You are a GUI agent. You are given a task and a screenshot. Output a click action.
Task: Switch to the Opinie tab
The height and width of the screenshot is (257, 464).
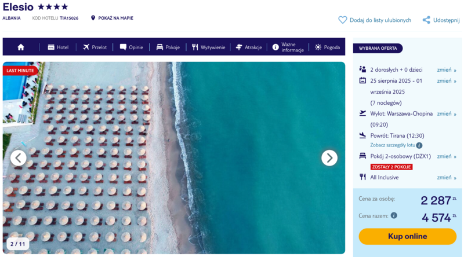132,47
